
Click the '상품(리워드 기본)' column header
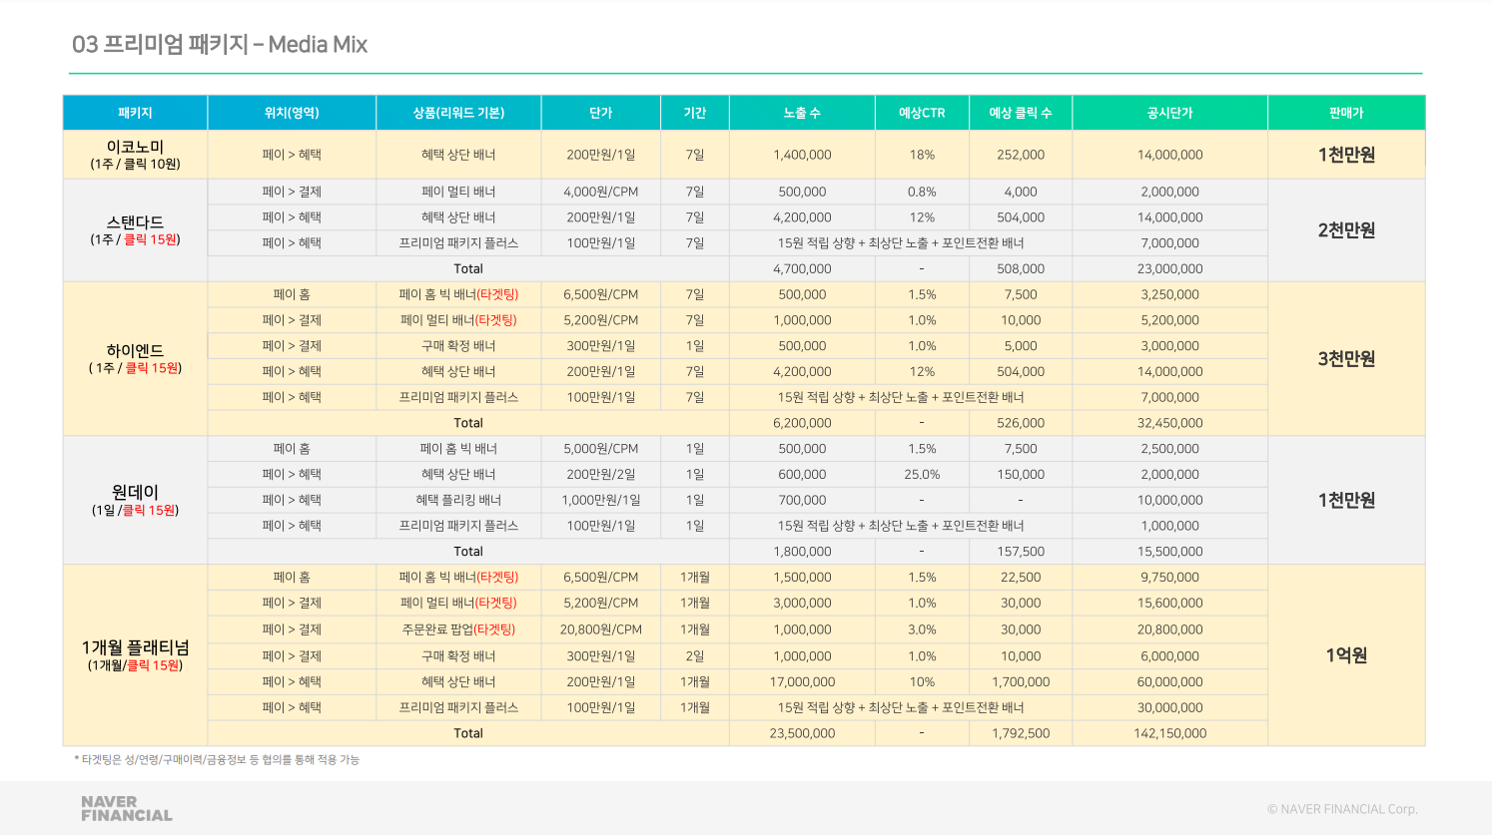coord(458,113)
